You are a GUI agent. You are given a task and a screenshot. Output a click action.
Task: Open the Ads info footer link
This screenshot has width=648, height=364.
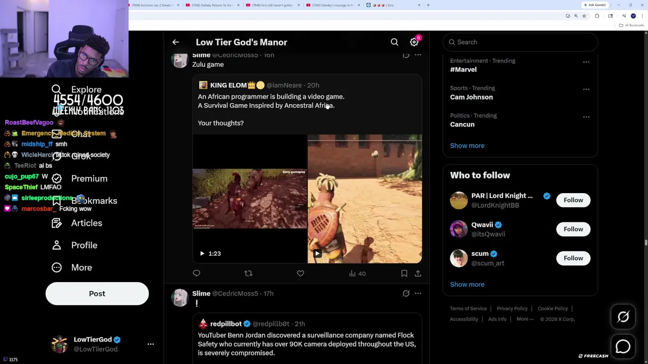497,319
